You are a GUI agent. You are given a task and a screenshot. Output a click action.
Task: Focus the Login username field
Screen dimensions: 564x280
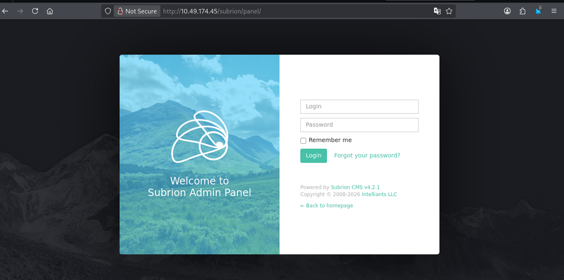click(359, 107)
